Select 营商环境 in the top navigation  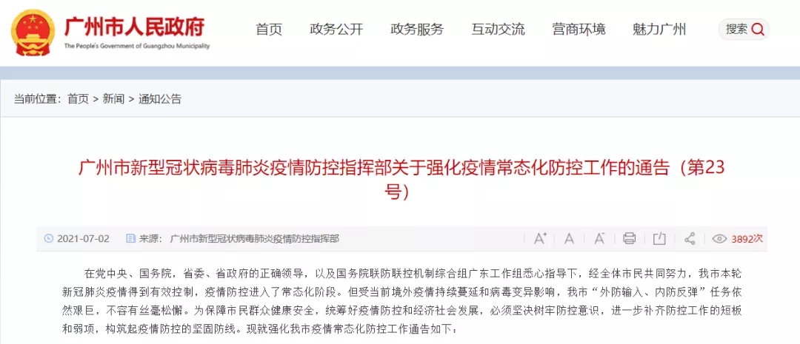[x=579, y=30]
